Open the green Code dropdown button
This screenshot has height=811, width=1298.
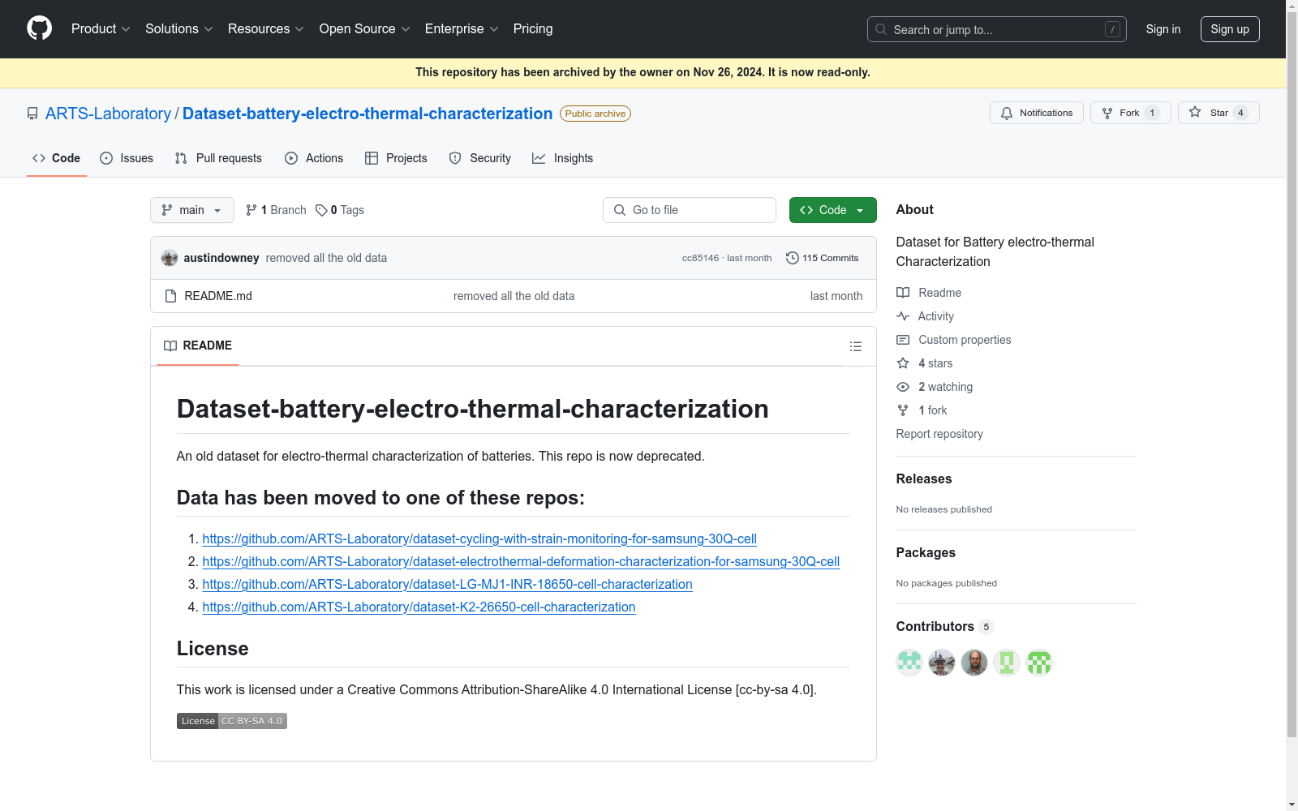[833, 210]
